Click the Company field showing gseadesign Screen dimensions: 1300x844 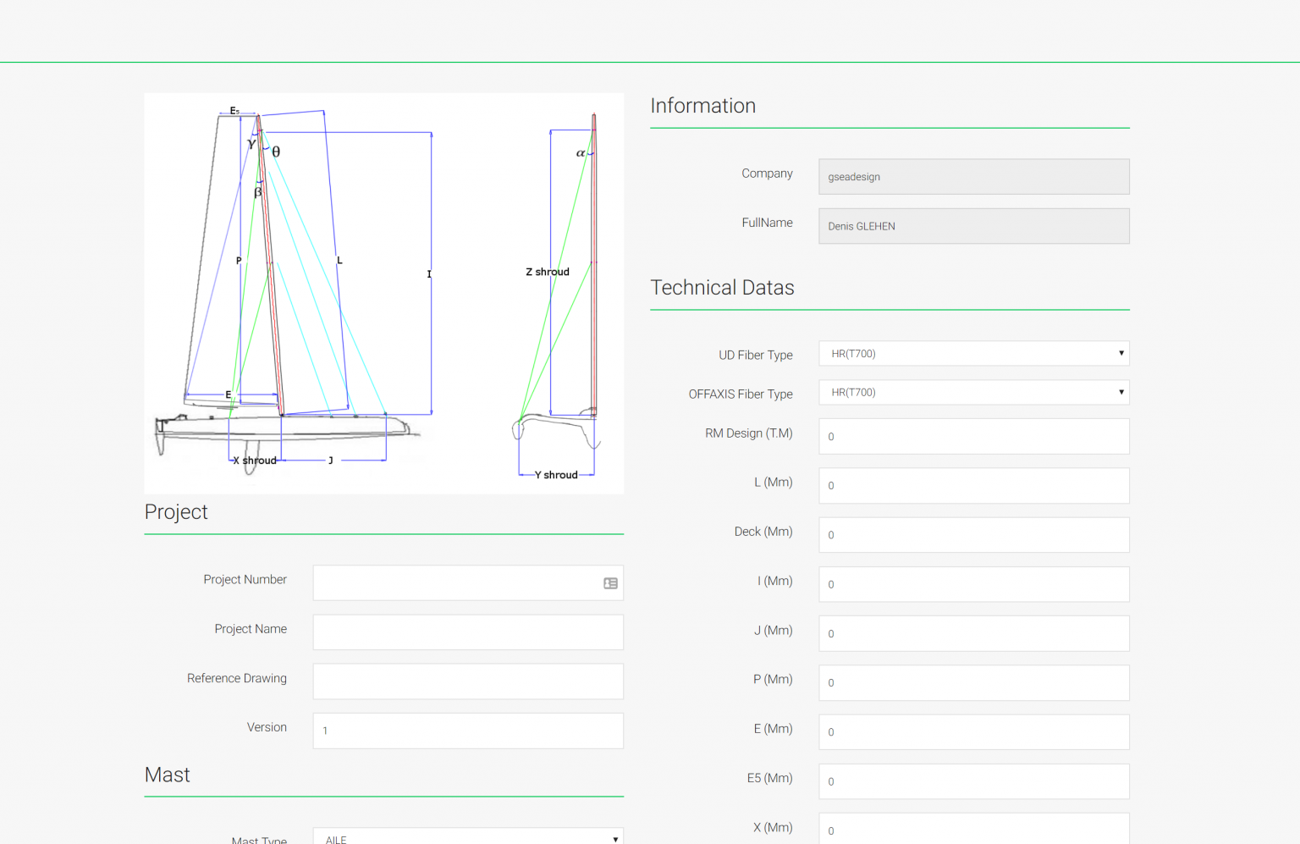point(973,176)
